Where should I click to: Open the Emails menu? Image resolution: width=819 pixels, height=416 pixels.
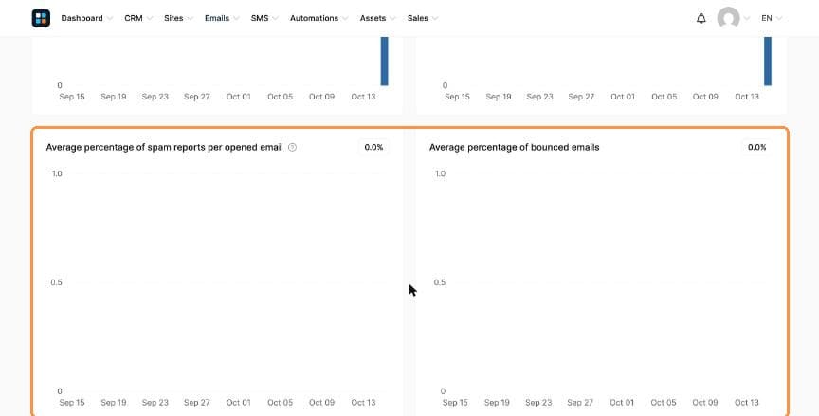(222, 18)
